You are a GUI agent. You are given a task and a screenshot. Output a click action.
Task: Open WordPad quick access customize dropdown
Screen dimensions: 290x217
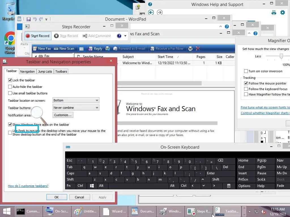pos(46,19)
